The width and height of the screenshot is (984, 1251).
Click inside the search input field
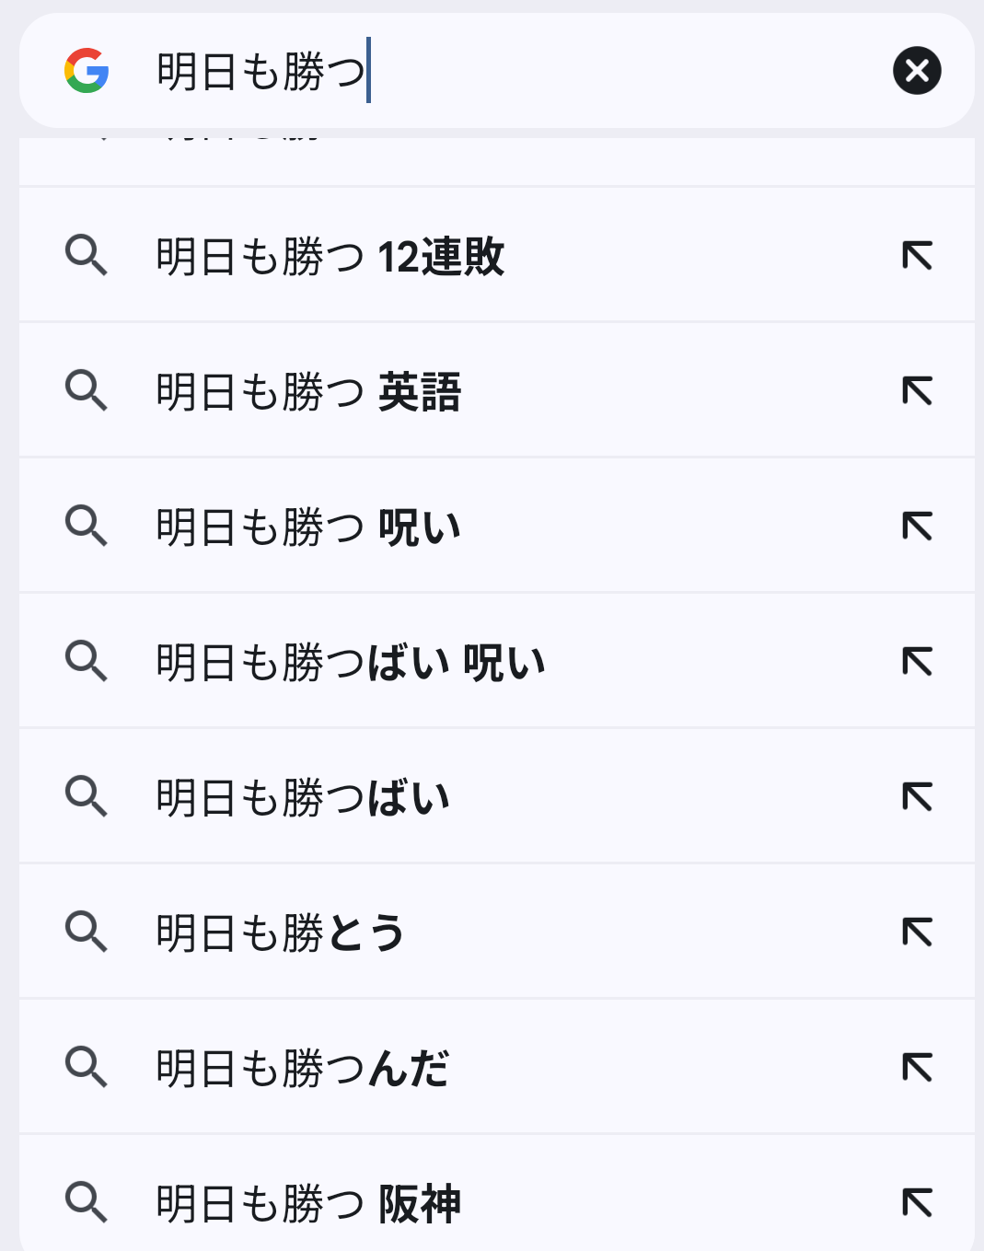[552, 71]
